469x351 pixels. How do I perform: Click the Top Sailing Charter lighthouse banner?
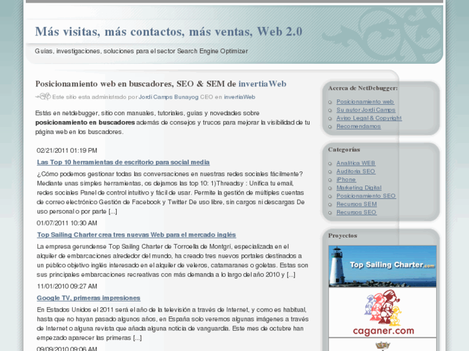point(383,266)
